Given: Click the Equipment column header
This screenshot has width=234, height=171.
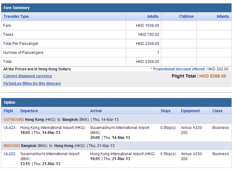Looking at the screenshot, I should click(190, 111).
